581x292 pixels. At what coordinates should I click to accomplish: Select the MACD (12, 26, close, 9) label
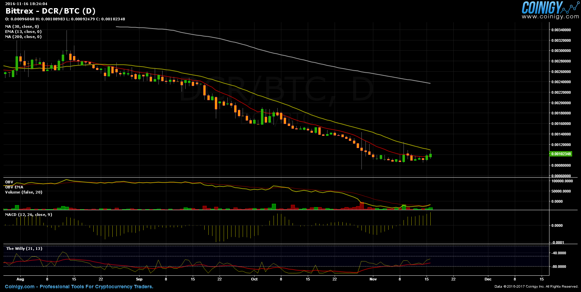point(29,215)
